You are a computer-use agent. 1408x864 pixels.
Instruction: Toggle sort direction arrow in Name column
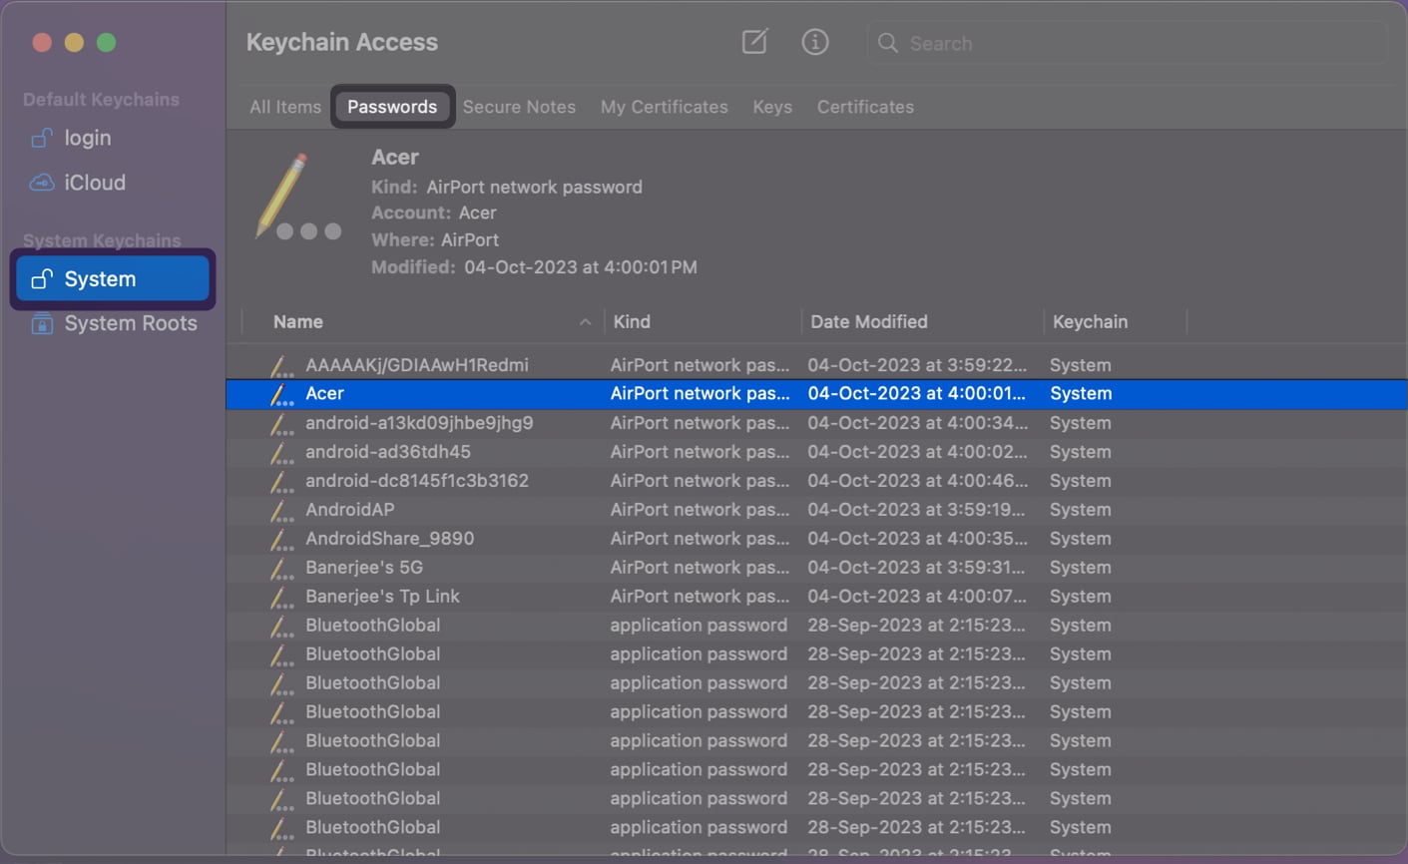(585, 322)
